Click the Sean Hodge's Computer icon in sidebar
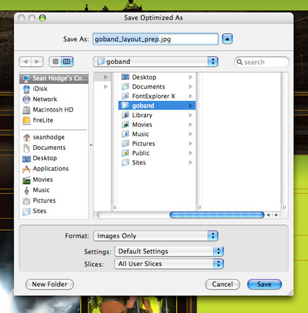308x313 pixels. [26, 78]
